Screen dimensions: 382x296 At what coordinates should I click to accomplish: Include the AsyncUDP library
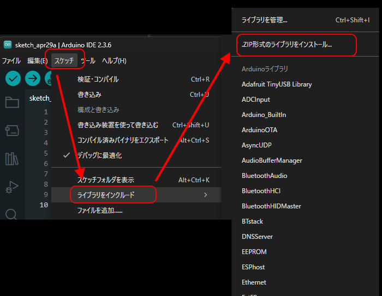pyautogui.click(x=306, y=145)
